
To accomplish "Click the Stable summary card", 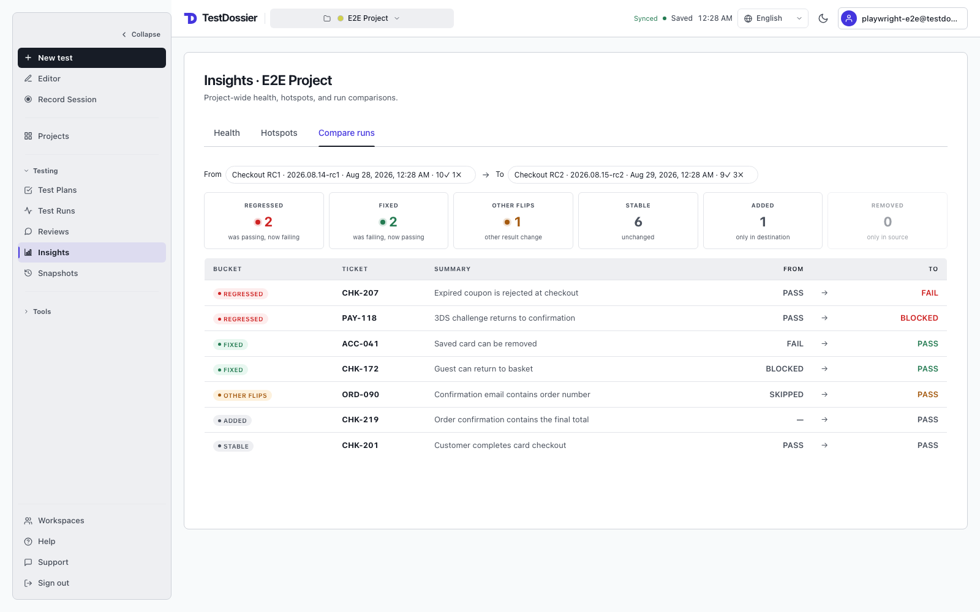I will point(638,221).
